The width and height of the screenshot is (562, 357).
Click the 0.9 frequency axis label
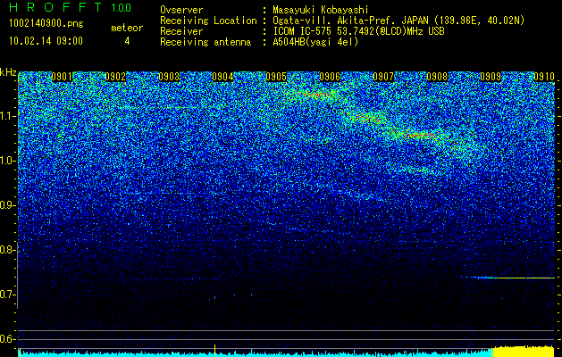click(7, 205)
